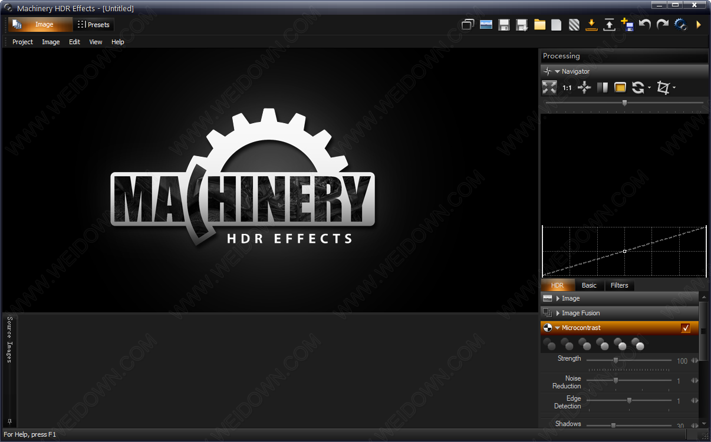
Task: Select the second Microcontrast preset
Action: tap(567, 344)
